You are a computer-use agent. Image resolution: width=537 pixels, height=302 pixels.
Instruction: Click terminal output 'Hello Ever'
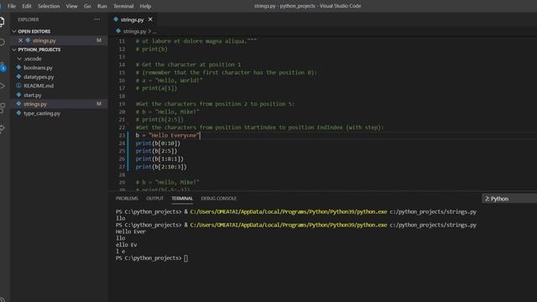(131, 232)
